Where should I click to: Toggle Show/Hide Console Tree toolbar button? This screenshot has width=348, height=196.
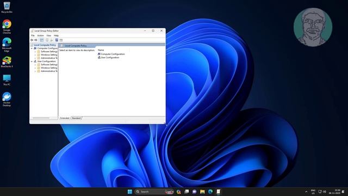[41, 40]
